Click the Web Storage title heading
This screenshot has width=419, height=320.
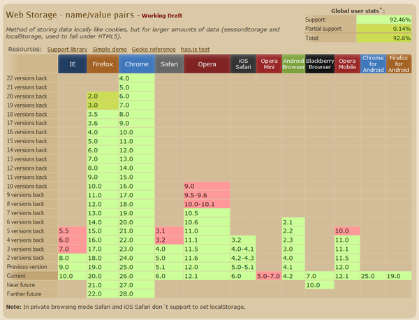point(70,15)
